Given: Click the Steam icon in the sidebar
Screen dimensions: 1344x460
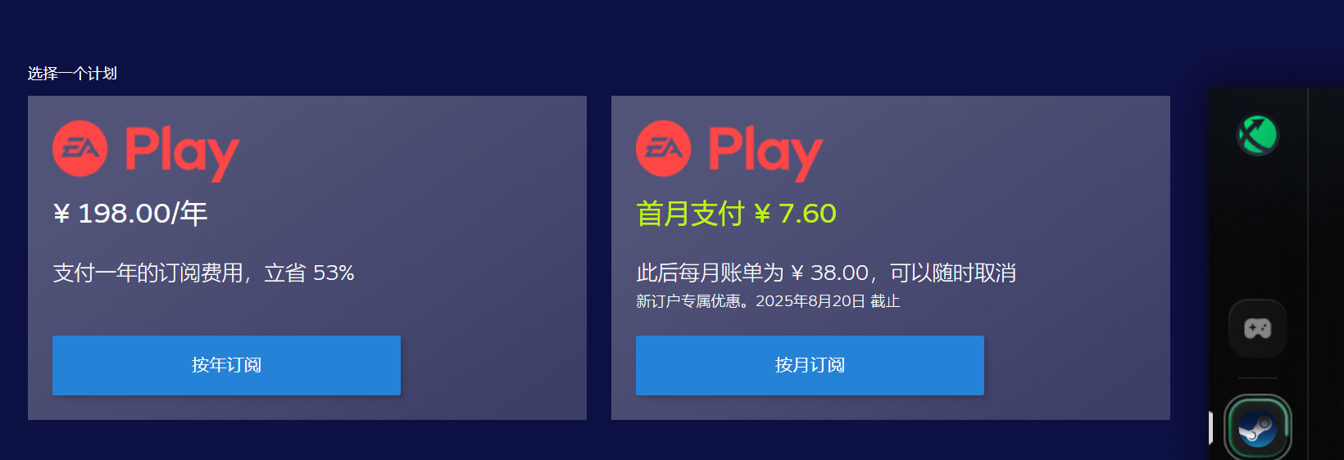Looking at the screenshot, I should [1257, 428].
